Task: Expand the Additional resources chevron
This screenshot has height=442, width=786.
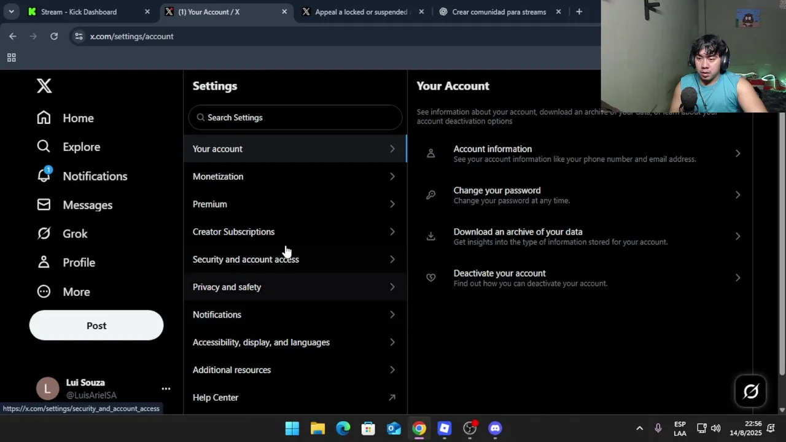Action: 392,370
